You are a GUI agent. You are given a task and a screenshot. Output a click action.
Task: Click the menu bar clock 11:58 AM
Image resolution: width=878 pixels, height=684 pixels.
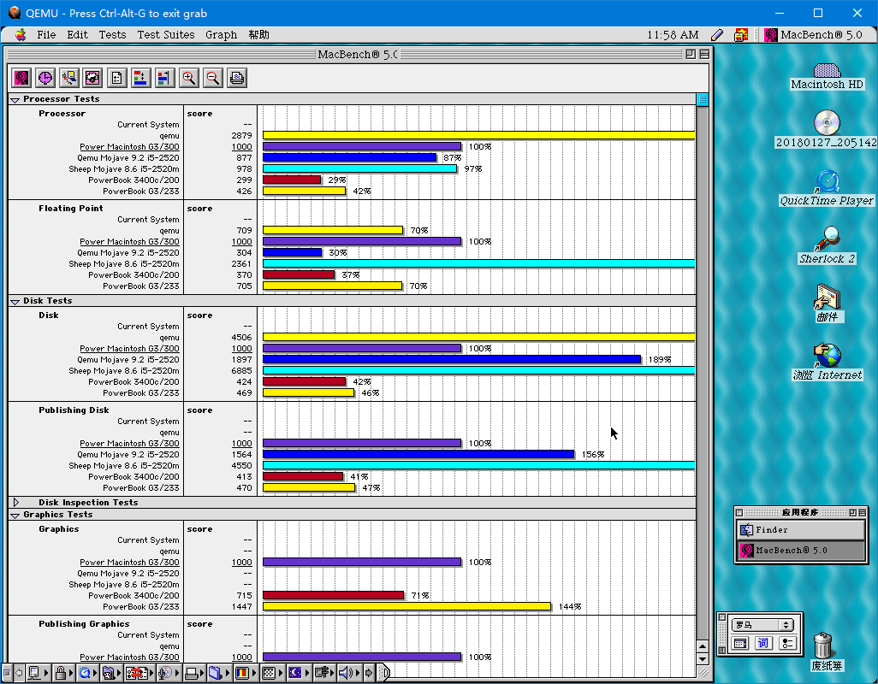[x=673, y=35]
